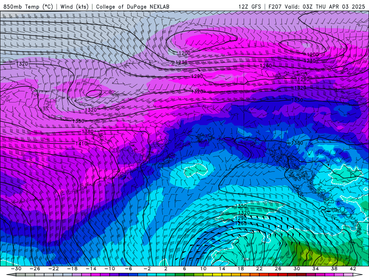The height and width of the screenshot is (277, 369).
Task: Select the 'Wind (kts)' header label
Action: [74, 6]
